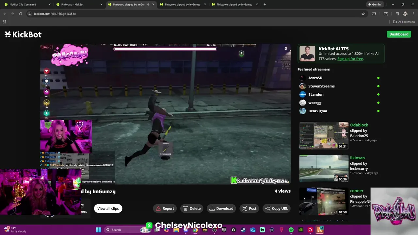Mute the audio-playing tab via speaker icon
Screen dimensions: 418x235
click(148, 5)
